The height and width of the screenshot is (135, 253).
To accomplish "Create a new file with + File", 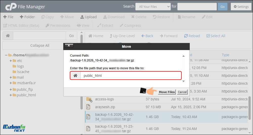I will click(x=8, y=17).
